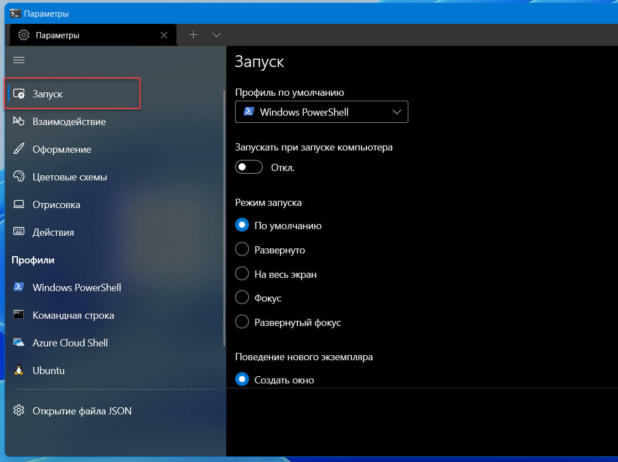The height and width of the screenshot is (462, 618).
Task: Click the Отрисовка laptop icon
Action: pos(19,204)
